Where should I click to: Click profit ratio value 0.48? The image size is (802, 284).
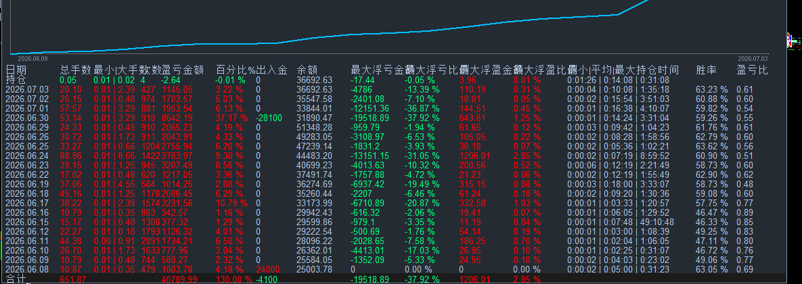coord(744,185)
